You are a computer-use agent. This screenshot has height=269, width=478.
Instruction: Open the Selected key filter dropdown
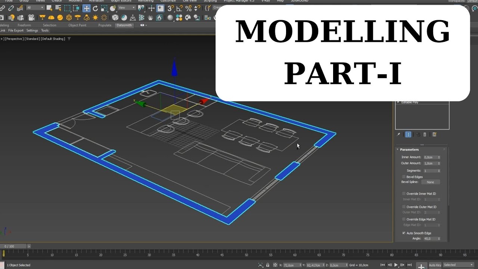coord(459,265)
